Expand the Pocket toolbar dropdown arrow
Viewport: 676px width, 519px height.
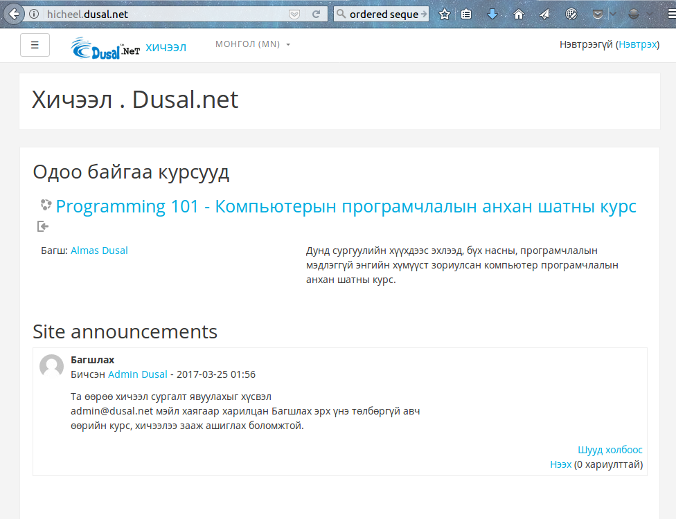pyautogui.click(x=612, y=15)
